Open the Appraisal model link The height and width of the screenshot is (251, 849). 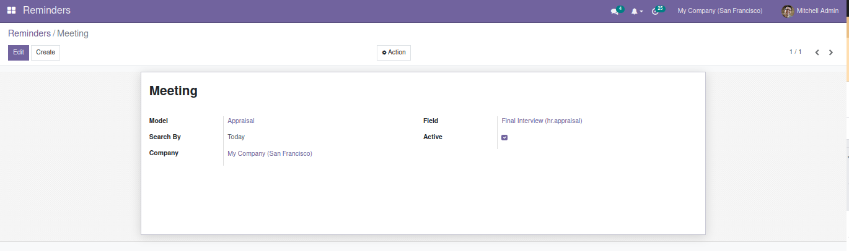[241, 121]
